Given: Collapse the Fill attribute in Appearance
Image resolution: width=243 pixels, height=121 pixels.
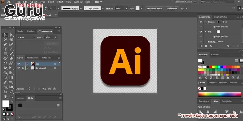Looking at the screenshot, I should [205, 32].
